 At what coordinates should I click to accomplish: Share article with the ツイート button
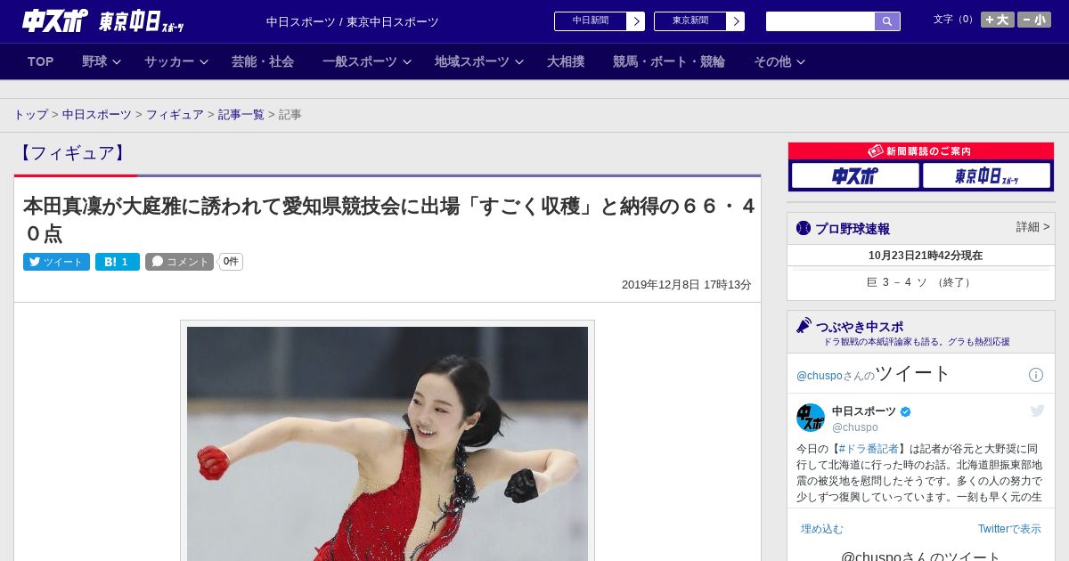point(56,262)
